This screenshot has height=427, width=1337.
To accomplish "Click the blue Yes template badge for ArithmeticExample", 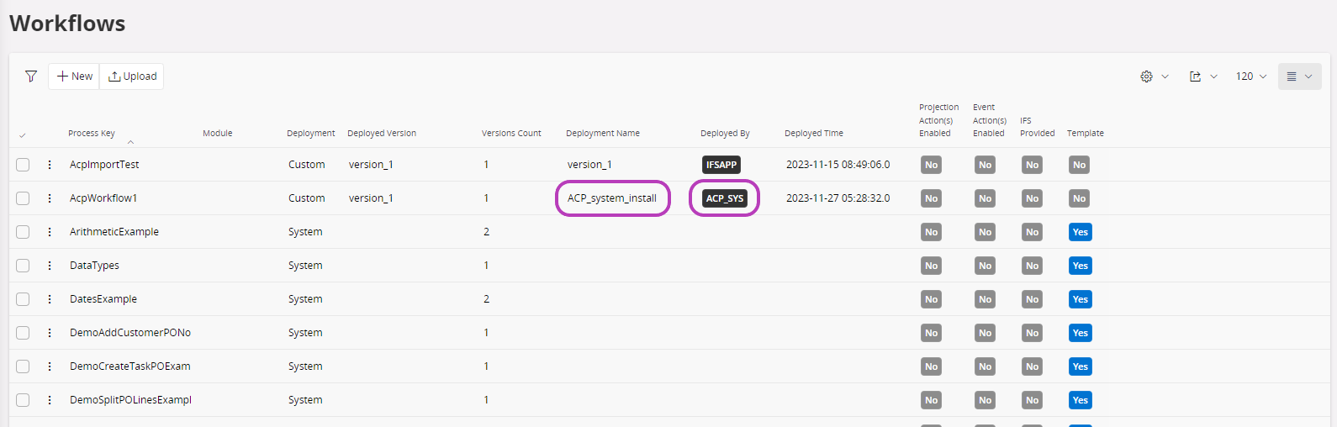I will [1080, 232].
